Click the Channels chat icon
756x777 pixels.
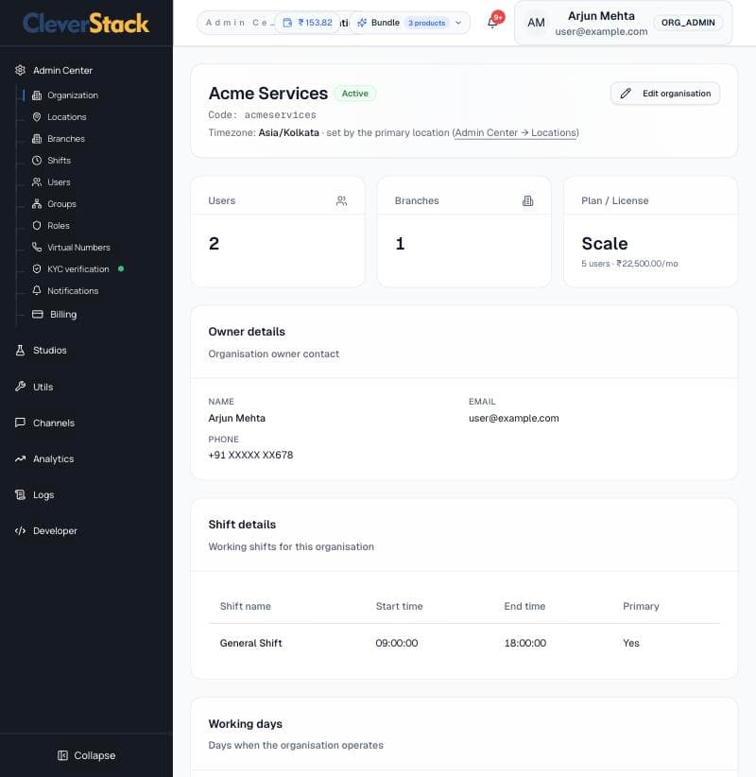click(x=20, y=423)
